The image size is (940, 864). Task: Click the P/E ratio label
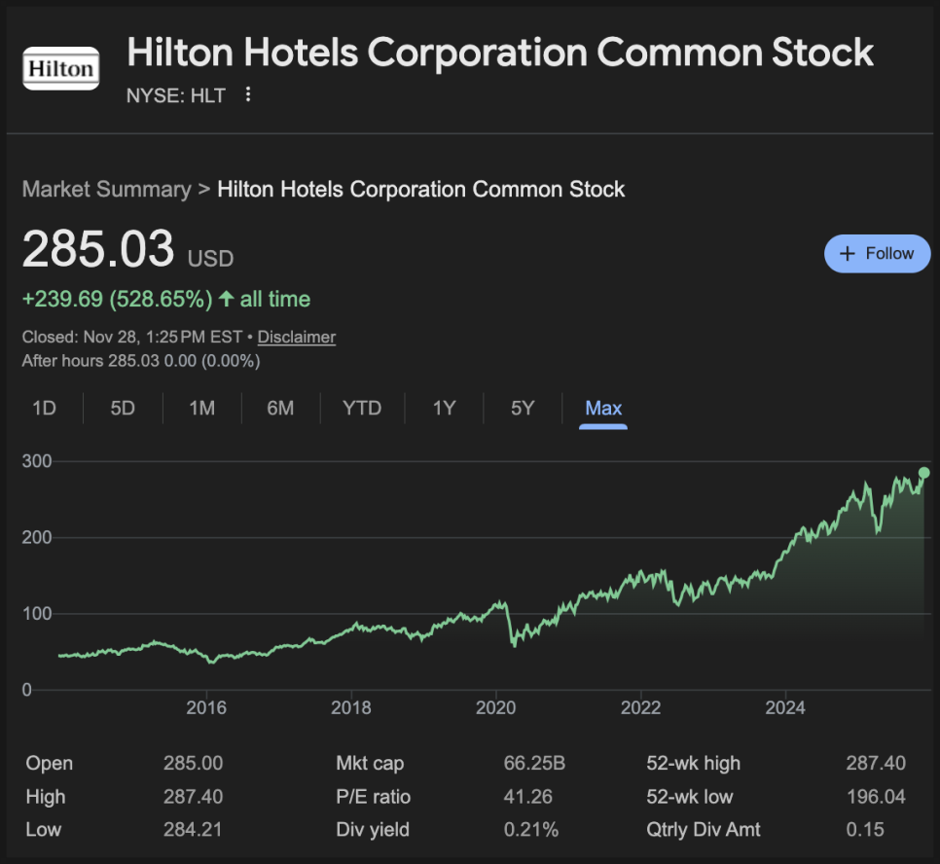pyautogui.click(x=374, y=797)
